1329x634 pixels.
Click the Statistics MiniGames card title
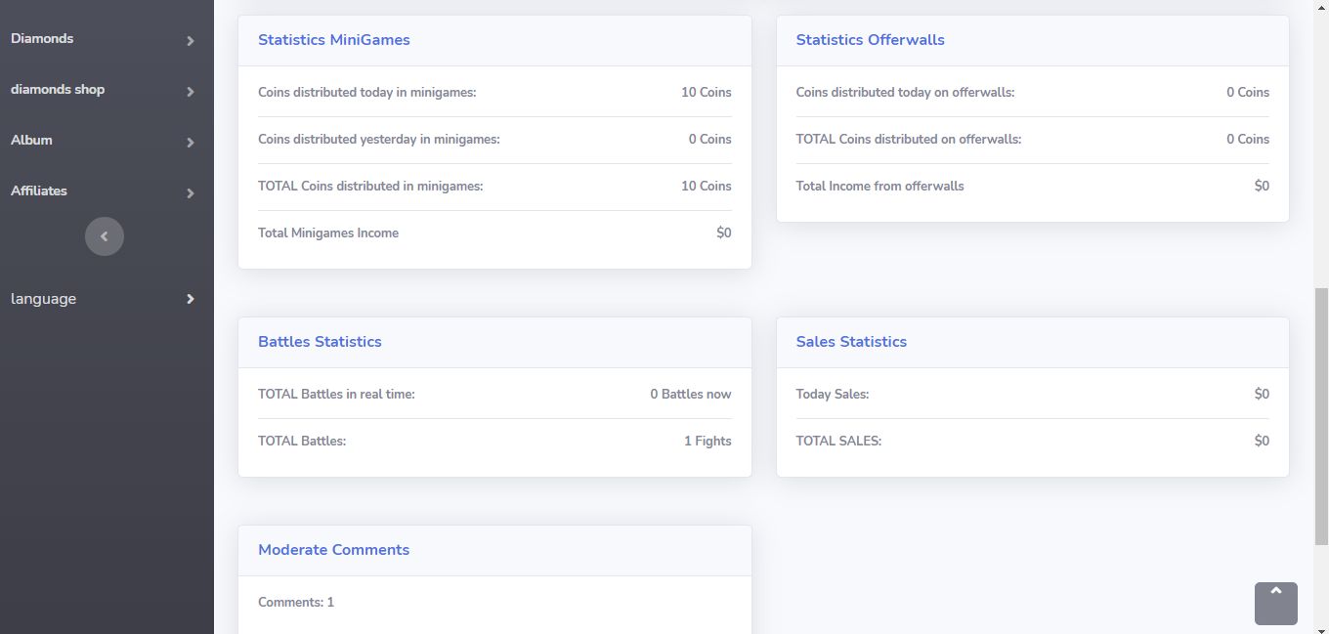pos(333,40)
